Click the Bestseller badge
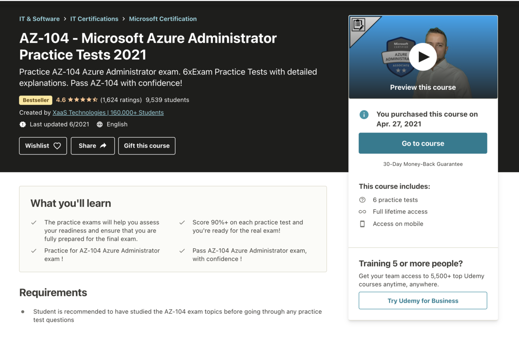The height and width of the screenshot is (341, 519). [36, 100]
